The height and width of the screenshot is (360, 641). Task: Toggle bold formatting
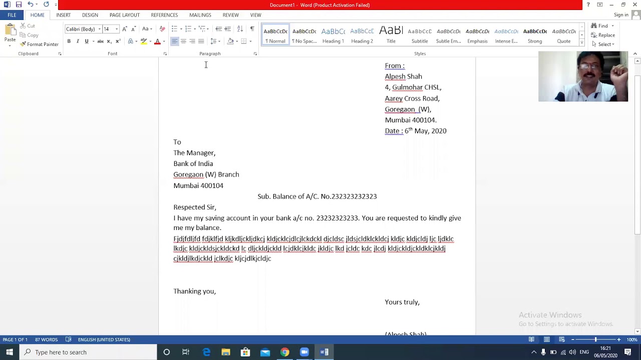click(69, 41)
